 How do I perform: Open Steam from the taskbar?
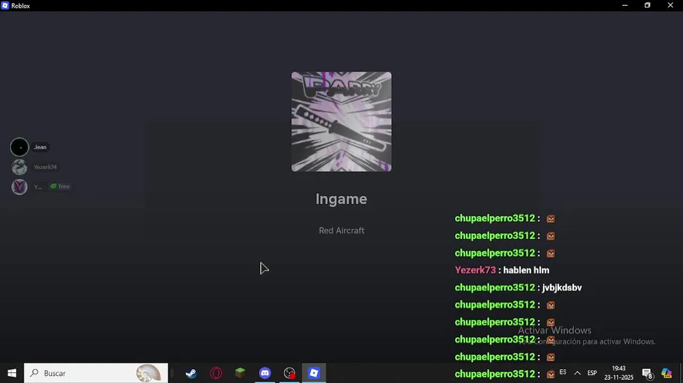[191, 373]
